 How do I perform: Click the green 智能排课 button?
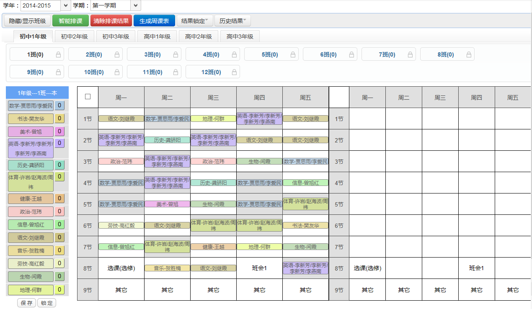pos(70,21)
